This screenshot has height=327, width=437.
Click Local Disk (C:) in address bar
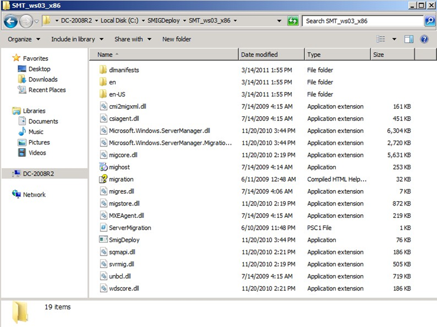pyautogui.click(x=119, y=21)
